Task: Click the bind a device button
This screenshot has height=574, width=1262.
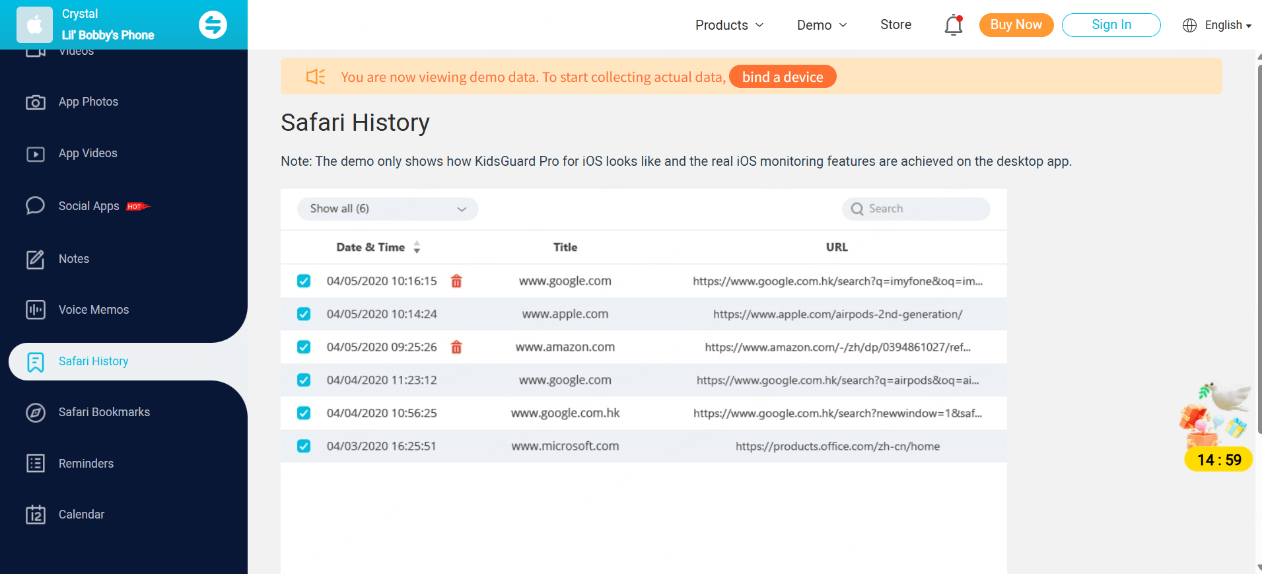Action: (x=783, y=77)
